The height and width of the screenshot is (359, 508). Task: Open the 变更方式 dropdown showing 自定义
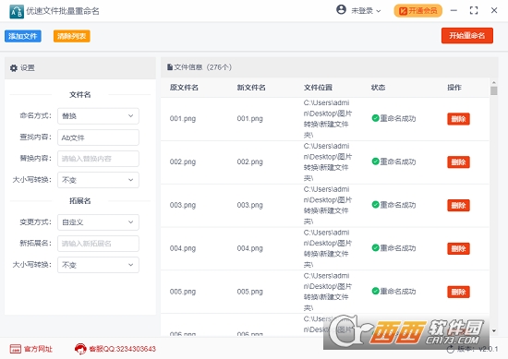click(x=98, y=222)
